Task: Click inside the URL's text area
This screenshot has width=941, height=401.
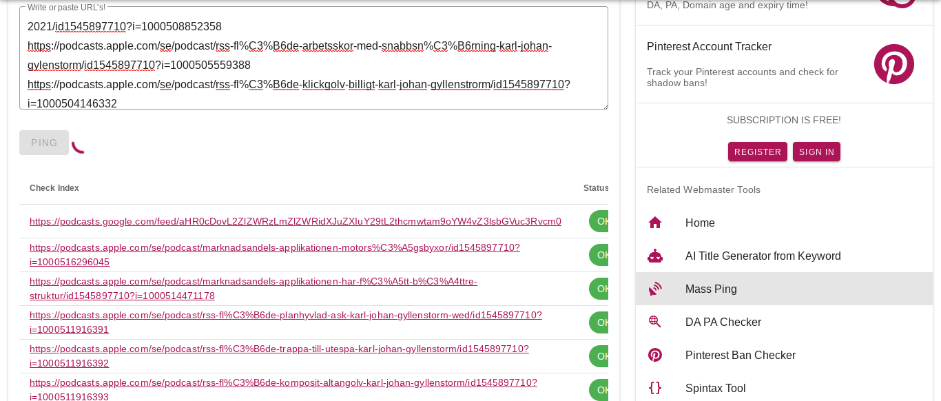Action: [x=313, y=58]
